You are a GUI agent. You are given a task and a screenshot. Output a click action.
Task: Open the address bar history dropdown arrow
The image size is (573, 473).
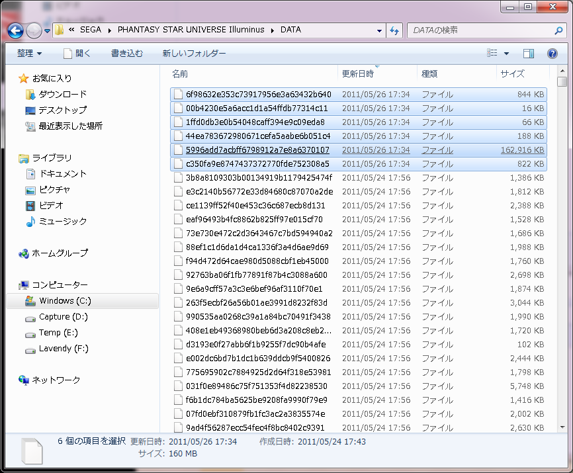click(379, 31)
